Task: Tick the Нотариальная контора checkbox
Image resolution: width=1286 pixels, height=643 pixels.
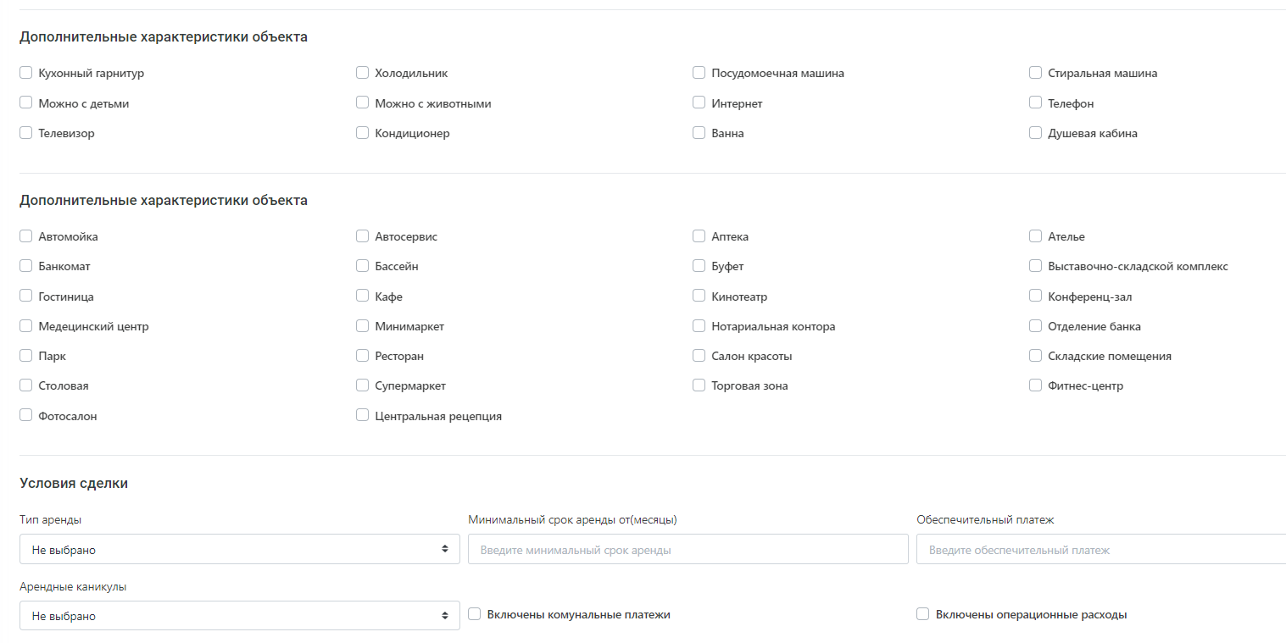Action: click(x=699, y=326)
